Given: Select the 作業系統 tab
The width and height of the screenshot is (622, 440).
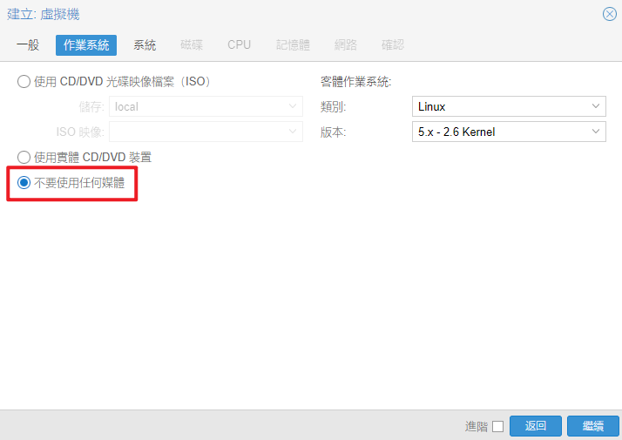Looking at the screenshot, I should coord(86,44).
